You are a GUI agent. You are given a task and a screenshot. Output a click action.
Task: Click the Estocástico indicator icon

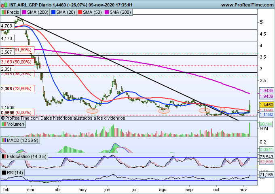pyautogui.click(x=4, y=156)
